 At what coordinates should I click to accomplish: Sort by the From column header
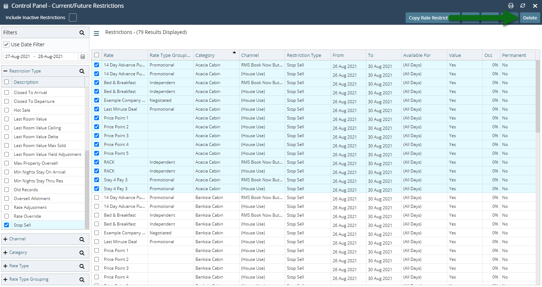[x=348, y=55]
